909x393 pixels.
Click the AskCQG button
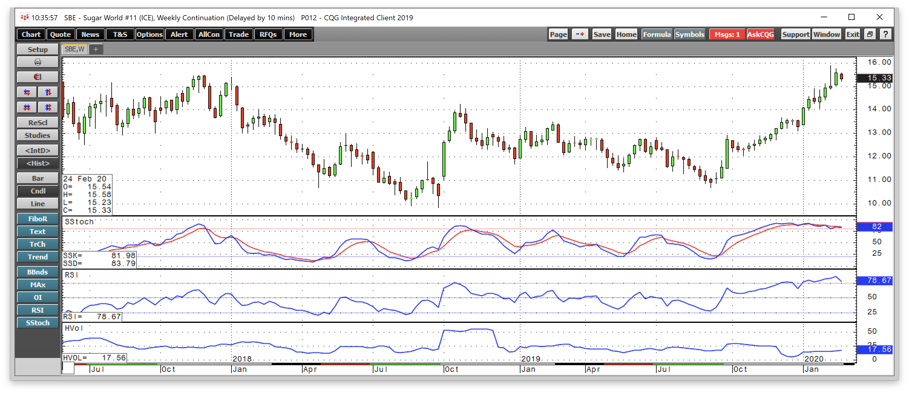click(760, 34)
